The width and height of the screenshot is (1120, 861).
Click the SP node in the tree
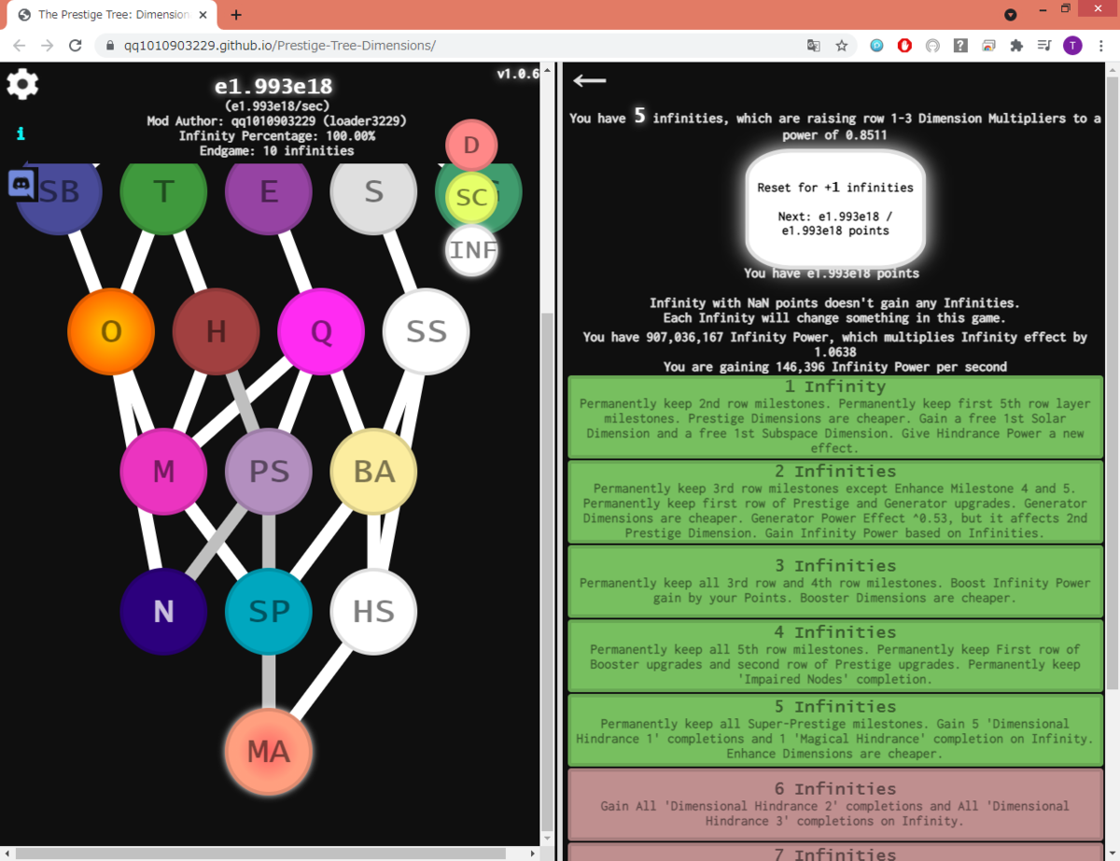pos(269,611)
